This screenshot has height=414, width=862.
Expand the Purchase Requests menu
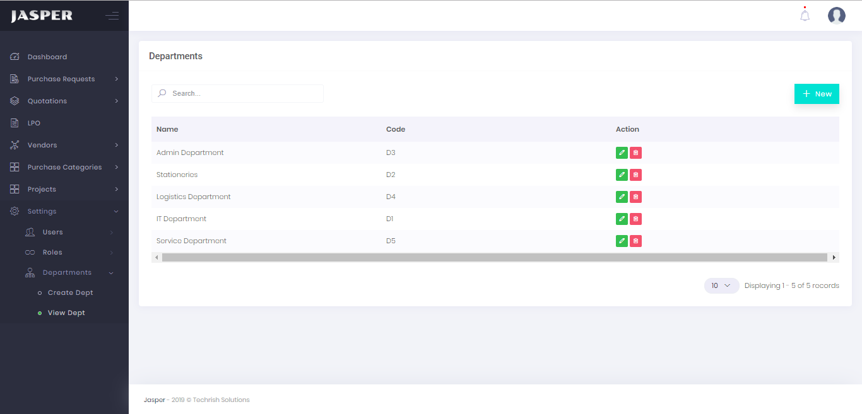[x=61, y=79]
